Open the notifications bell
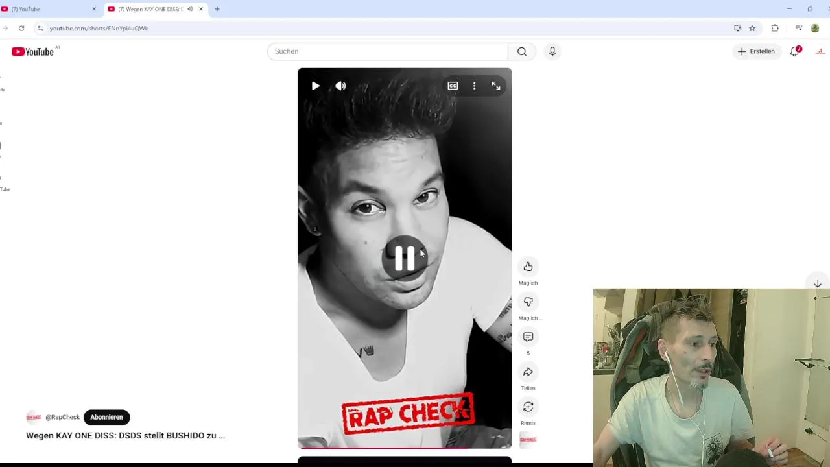The image size is (830, 467). pyautogui.click(x=795, y=51)
